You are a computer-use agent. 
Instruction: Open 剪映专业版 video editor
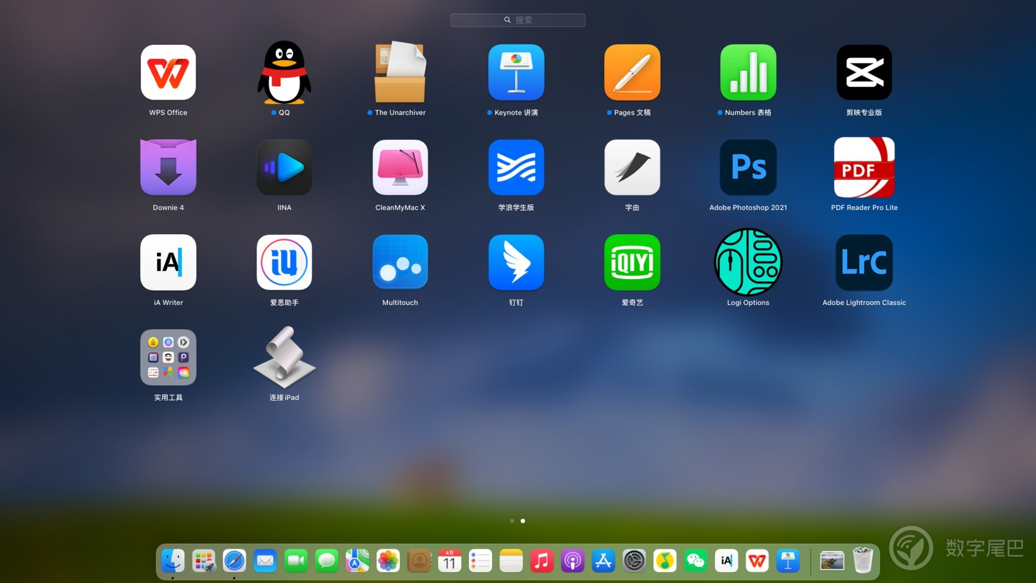864,73
